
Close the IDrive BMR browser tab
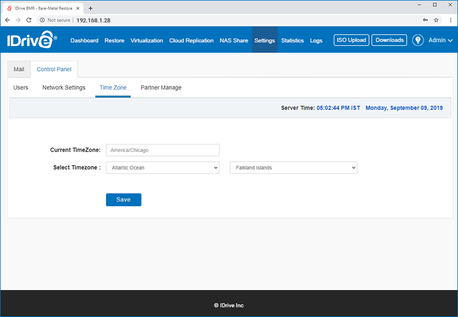click(x=78, y=8)
